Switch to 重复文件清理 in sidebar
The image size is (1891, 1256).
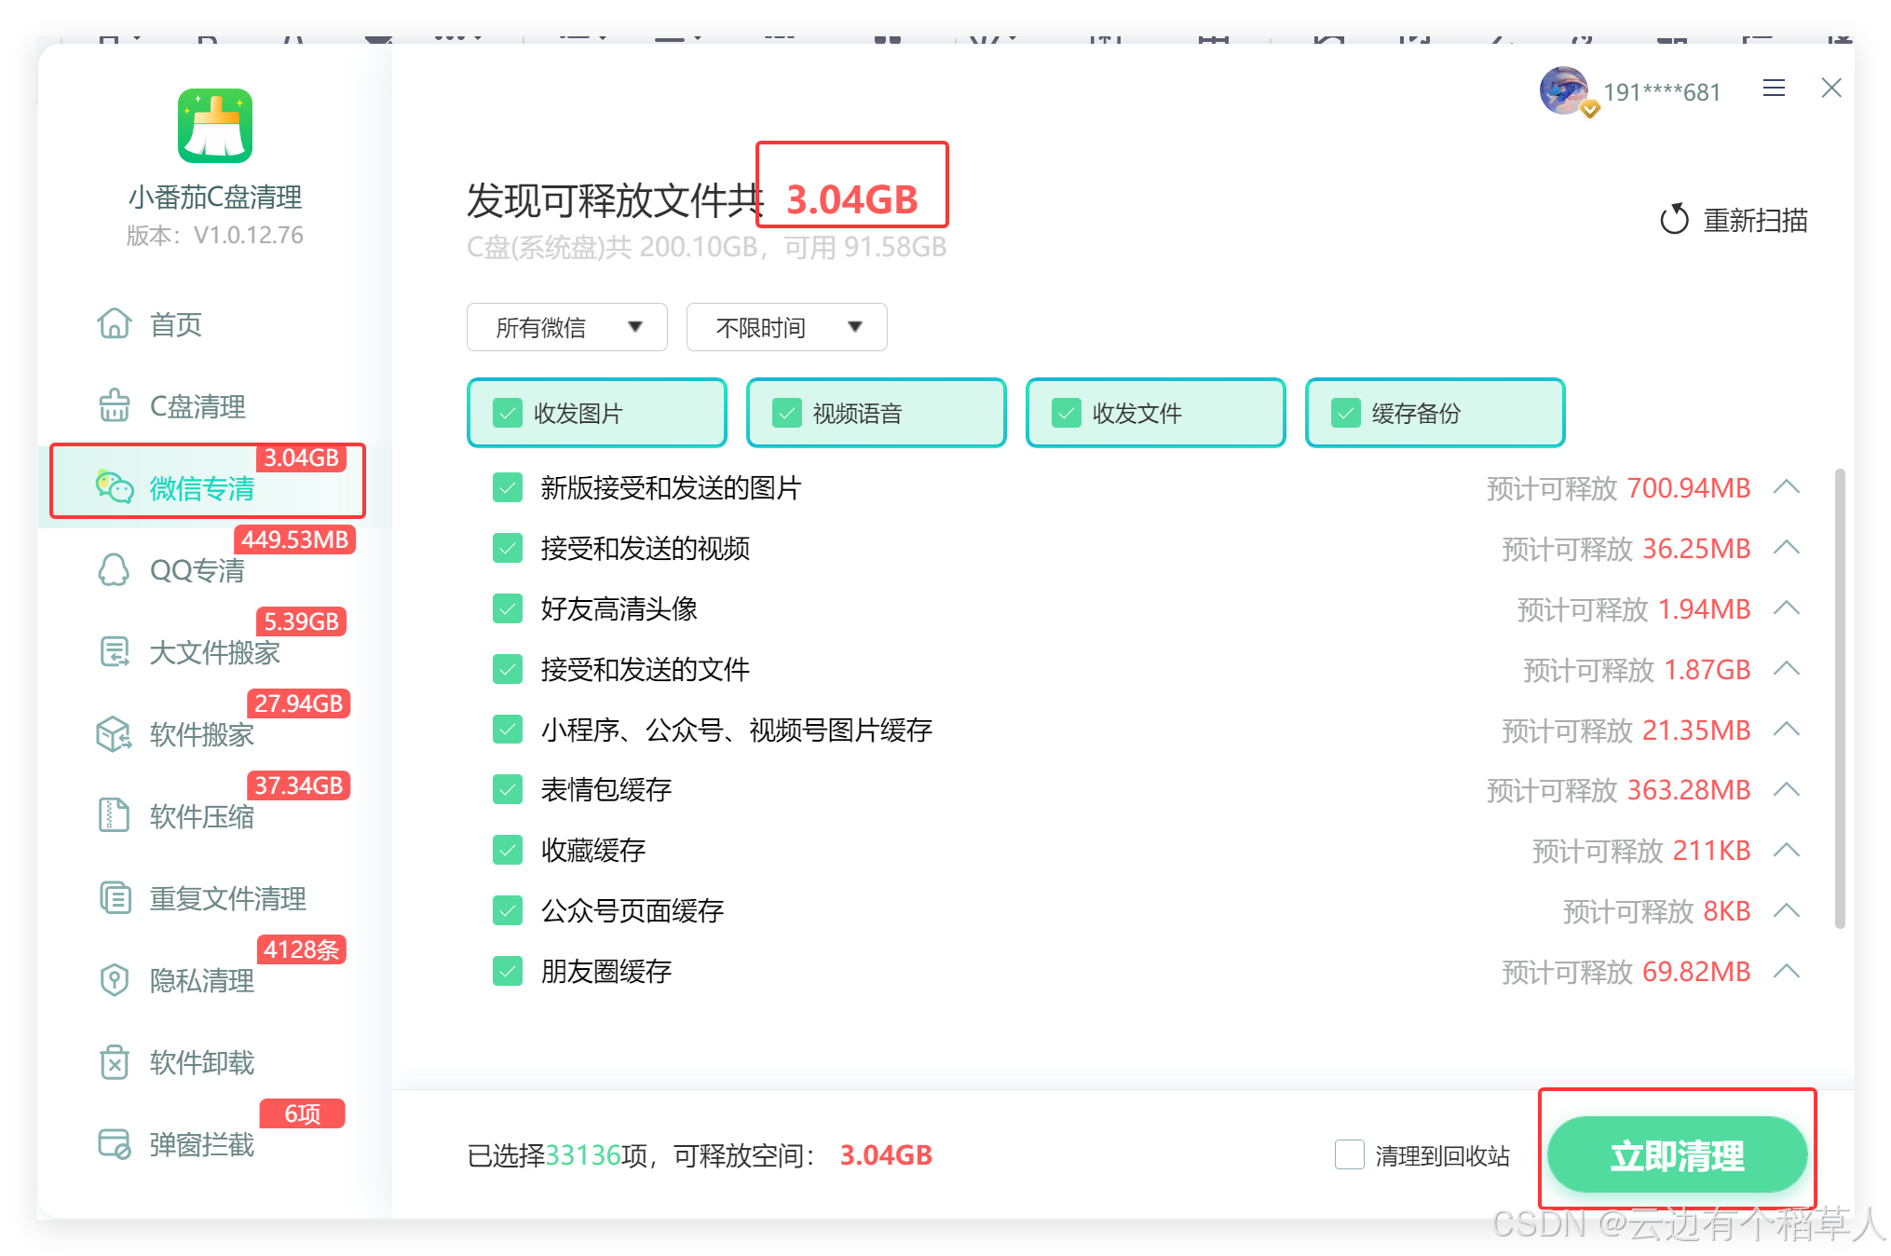pos(227,898)
